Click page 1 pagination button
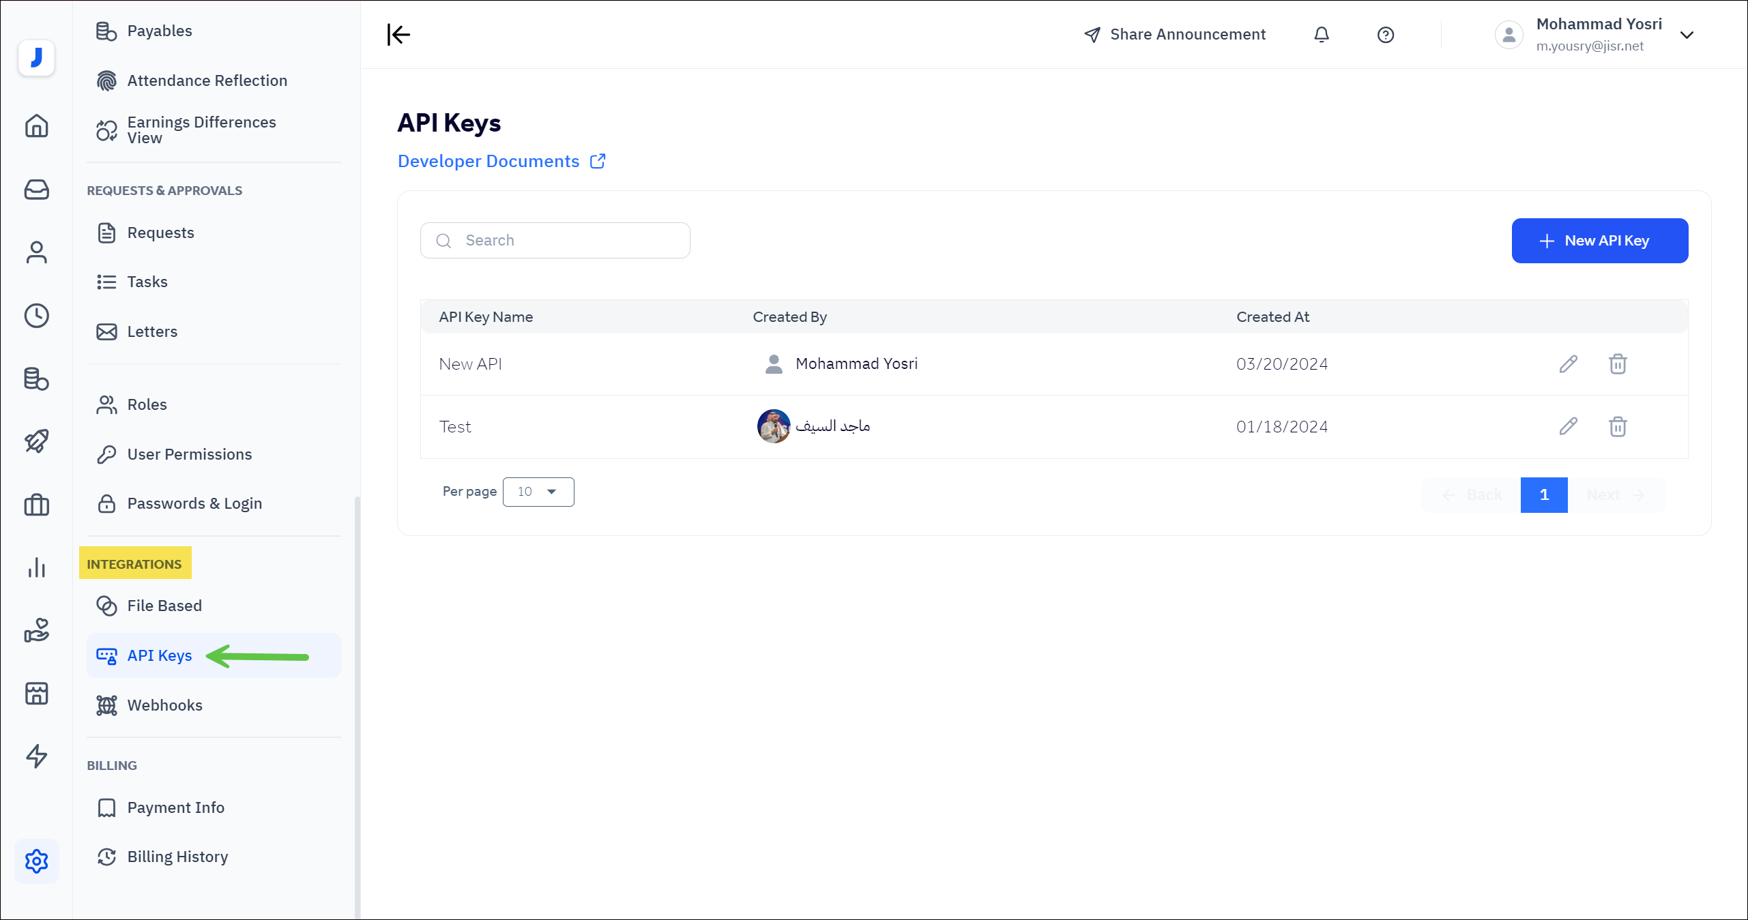 [x=1543, y=495]
